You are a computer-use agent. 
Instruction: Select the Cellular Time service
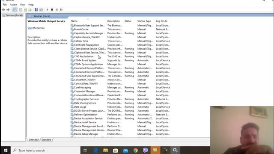point(120,41)
